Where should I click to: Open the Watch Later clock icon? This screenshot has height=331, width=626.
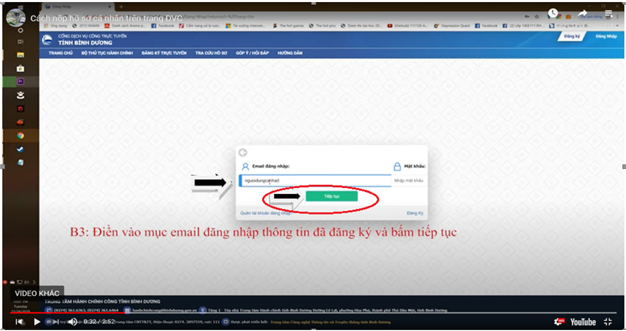(x=553, y=13)
